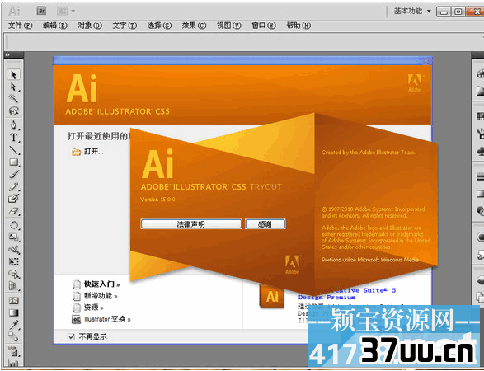Open the 快速入门 link

coord(101,284)
